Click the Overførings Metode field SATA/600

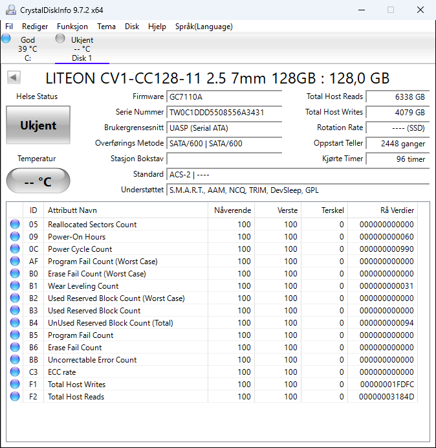pos(224,143)
